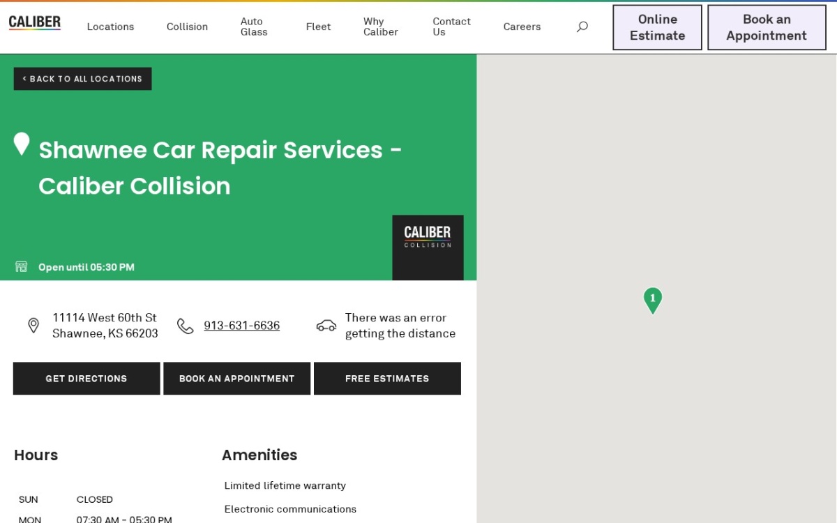Click the Caliber Collision logo tile
The width and height of the screenshot is (837, 523).
428,248
